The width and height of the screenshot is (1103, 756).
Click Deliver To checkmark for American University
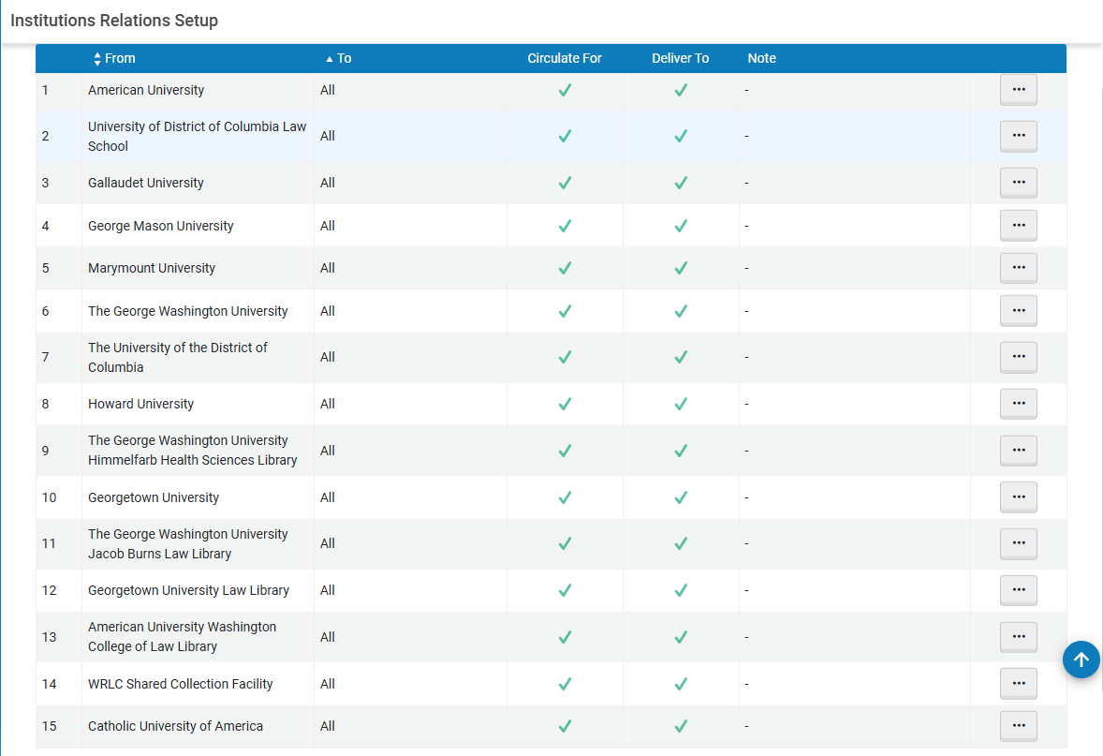coord(681,90)
